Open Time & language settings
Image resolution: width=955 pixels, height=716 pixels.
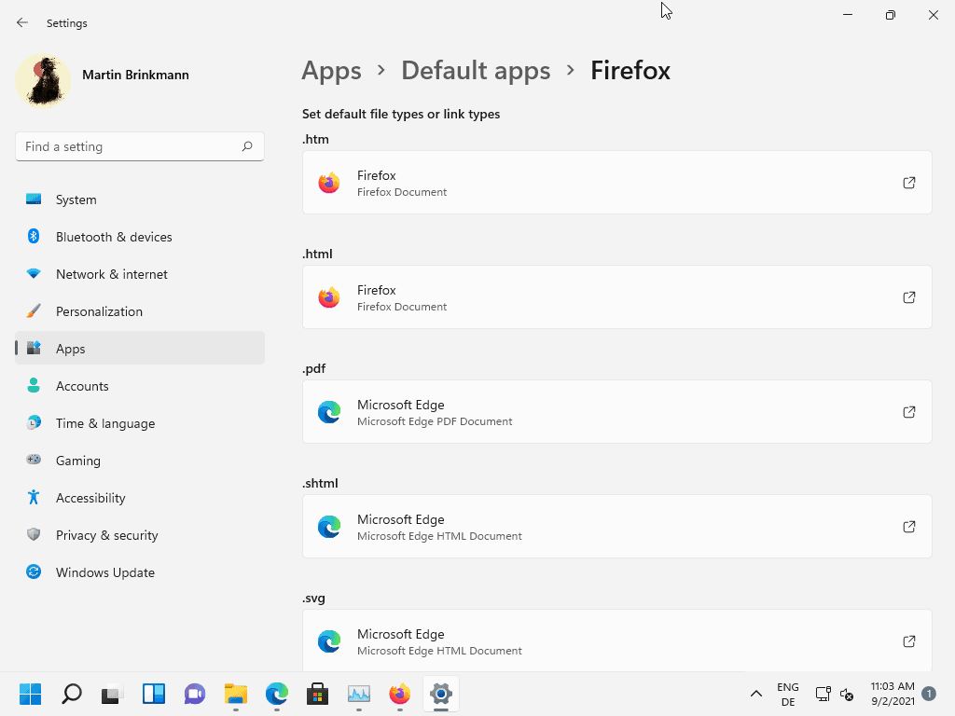pos(140,423)
